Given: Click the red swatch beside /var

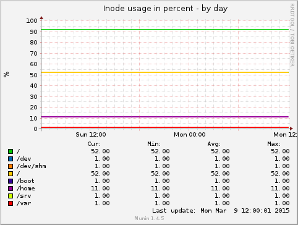Looking at the screenshot, I should point(11,203).
